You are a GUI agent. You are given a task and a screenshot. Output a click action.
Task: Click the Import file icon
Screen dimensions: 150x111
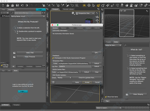tap(22, 5)
